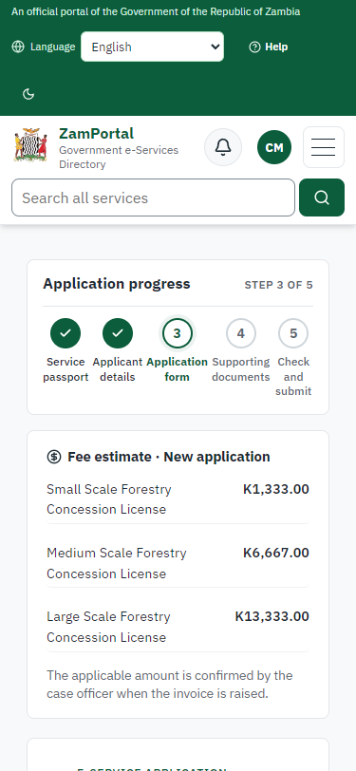Go to ZamPortal home title
This screenshot has width=356, height=771.
pyautogui.click(x=97, y=133)
